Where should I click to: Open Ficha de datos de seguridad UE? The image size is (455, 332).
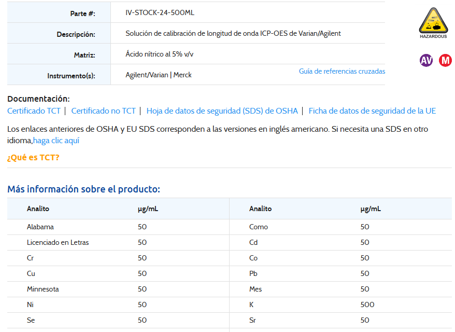click(372, 110)
